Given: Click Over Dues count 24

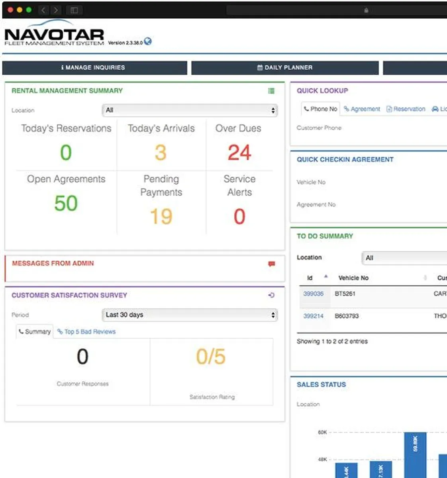Looking at the screenshot, I should [x=239, y=153].
